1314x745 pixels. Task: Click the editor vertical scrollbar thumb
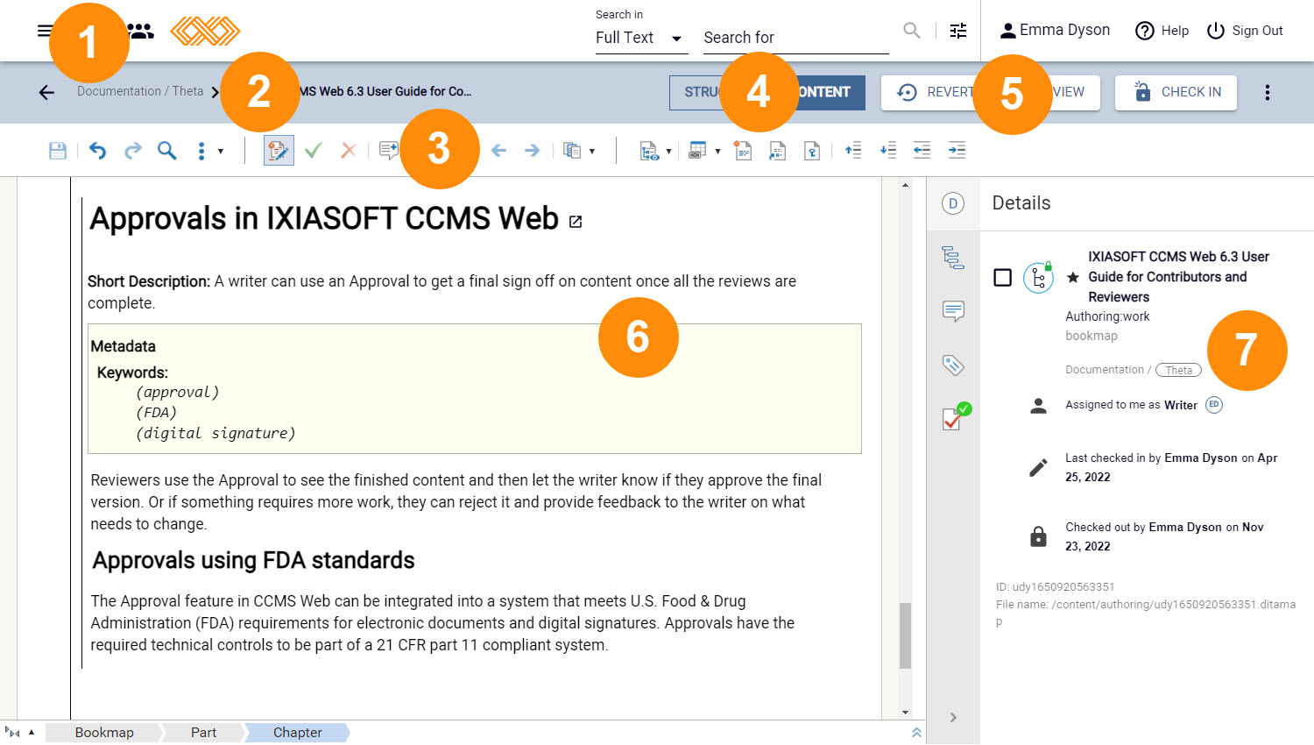[x=906, y=635]
